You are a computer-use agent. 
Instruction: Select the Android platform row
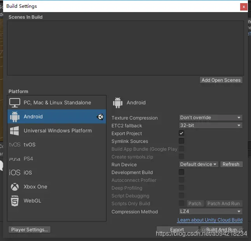click(57, 117)
